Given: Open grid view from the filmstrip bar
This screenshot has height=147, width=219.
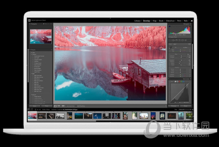Looking at the screenshot, I should [35, 109].
